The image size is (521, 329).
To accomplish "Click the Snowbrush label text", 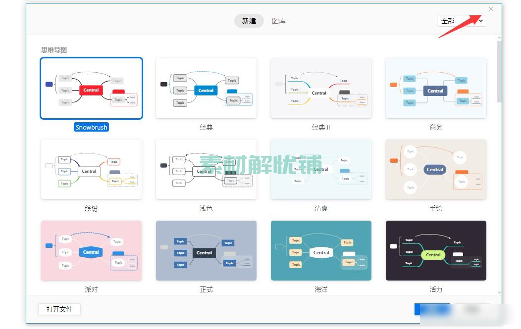I will click(x=92, y=127).
